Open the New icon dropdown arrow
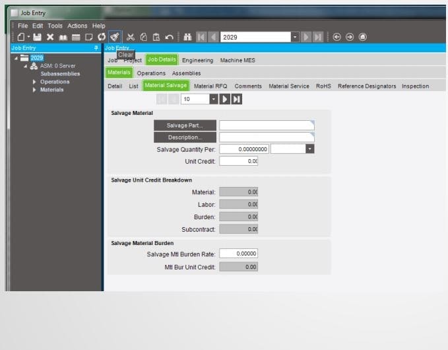 point(28,37)
